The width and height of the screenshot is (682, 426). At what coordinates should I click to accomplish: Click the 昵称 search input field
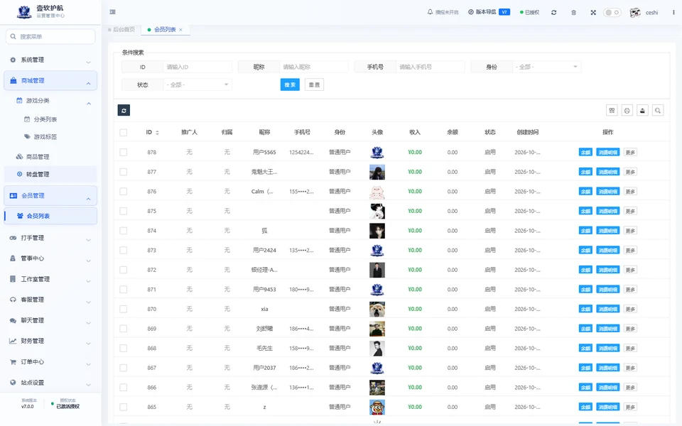point(313,67)
